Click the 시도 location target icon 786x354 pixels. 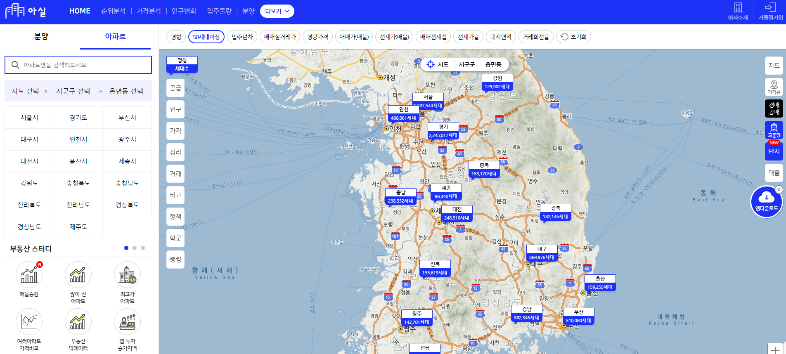click(x=431, y=64)
